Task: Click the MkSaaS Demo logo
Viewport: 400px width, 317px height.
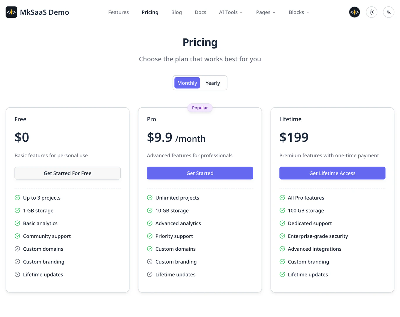Action: point(37,12)
